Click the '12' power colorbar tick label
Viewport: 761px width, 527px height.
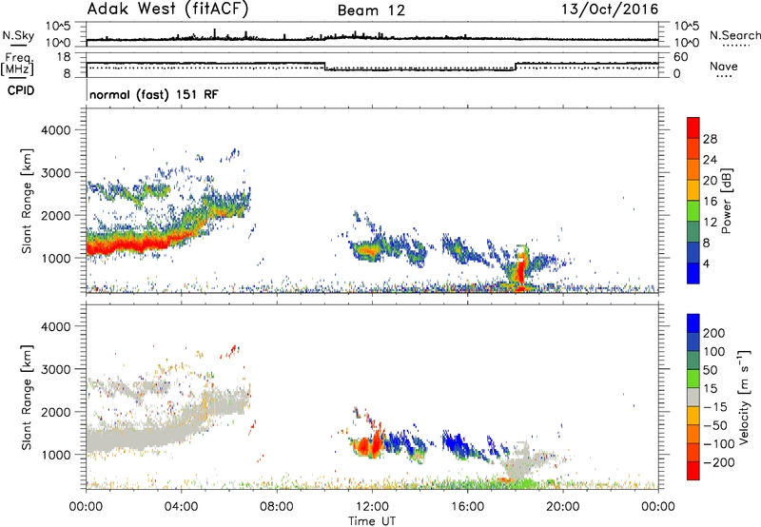pos(710,223)
